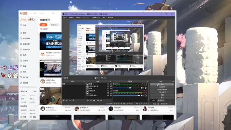Open the File menu in OBS
This screenshot has width=231, height=130.
click(65, 17)
